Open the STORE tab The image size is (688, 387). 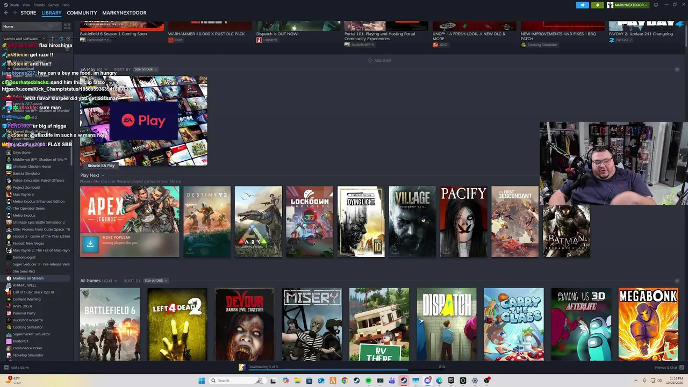(28, 13)
